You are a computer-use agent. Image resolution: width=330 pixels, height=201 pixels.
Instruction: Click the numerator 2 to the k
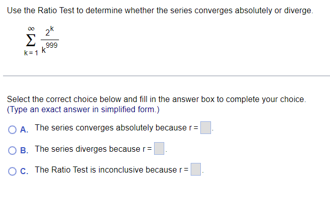click(50, 31)
